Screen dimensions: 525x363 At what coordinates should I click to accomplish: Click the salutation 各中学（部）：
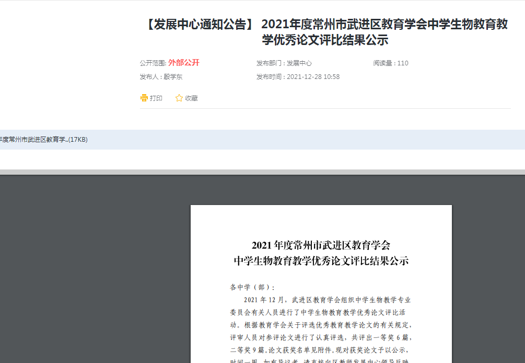tap(253, 287)
